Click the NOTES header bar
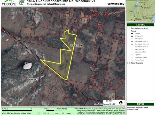 coord(141,104)
